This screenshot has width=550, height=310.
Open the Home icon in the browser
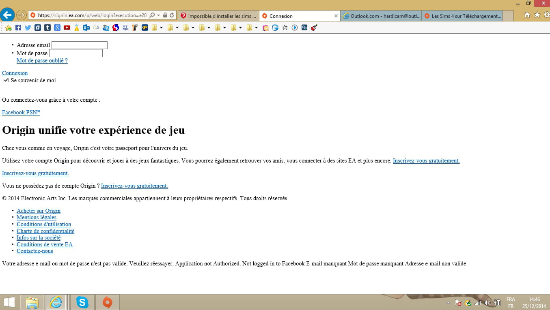click(x=527, y=15)
